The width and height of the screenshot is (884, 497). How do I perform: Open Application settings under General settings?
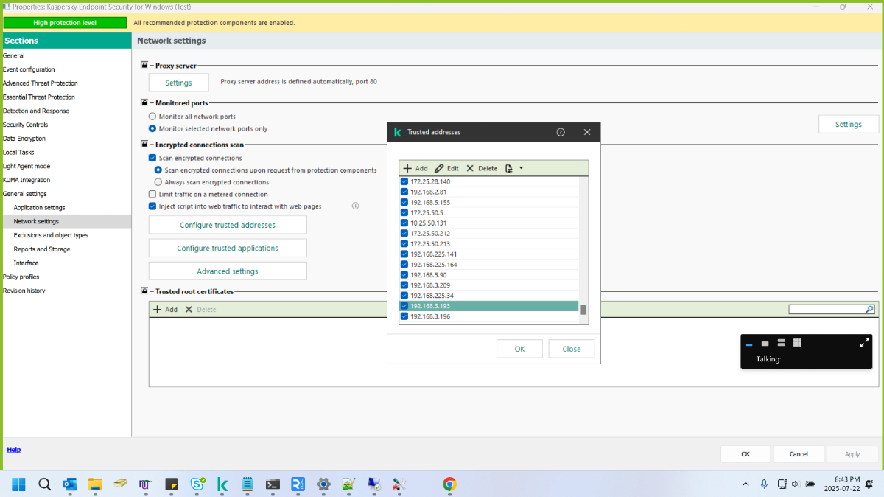(39, 208)
